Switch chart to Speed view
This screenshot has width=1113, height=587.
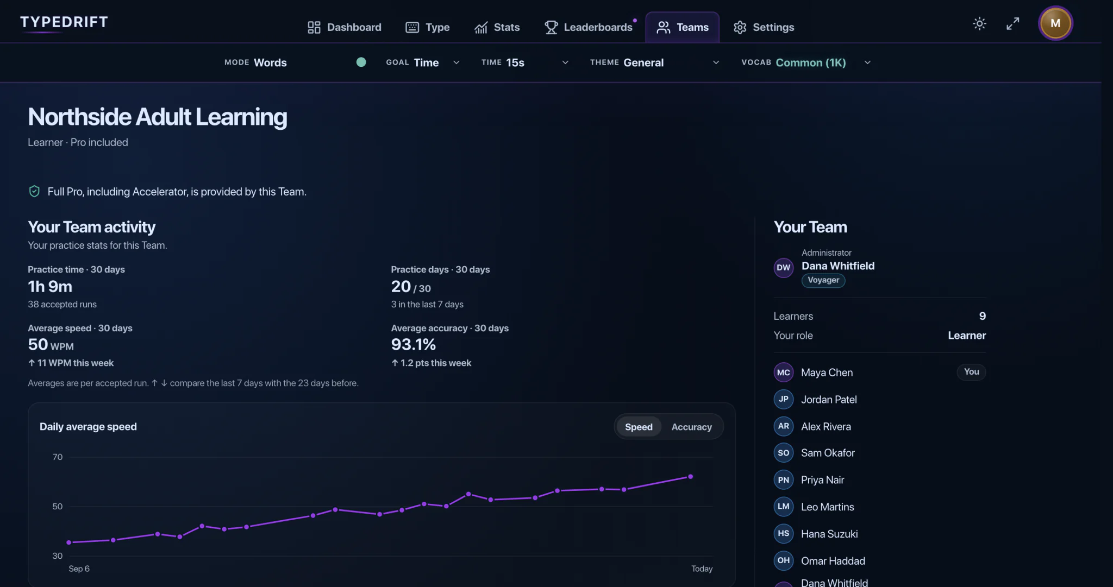(639, 427)
